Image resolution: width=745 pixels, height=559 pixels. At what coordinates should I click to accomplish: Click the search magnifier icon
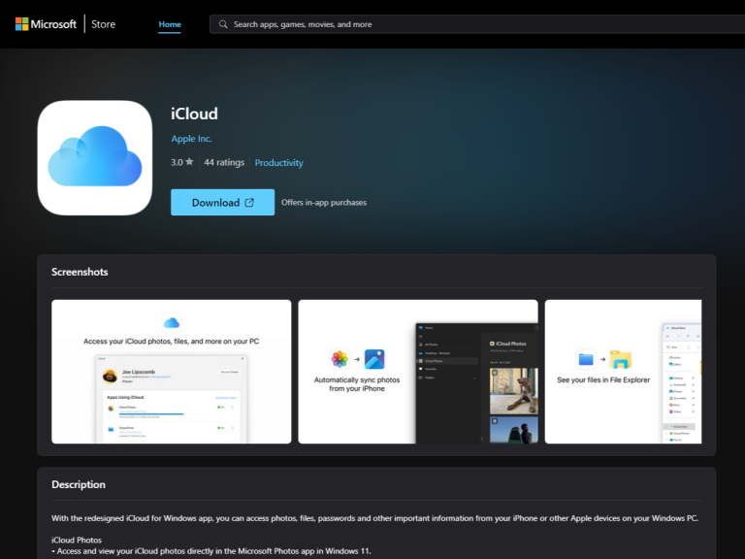[x=223, y=24]
